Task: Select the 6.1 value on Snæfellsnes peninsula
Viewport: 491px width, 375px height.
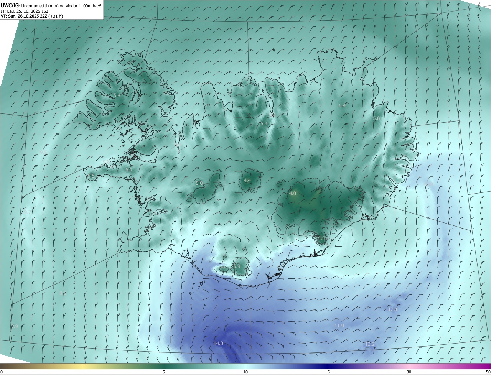Action: [129, 169]
